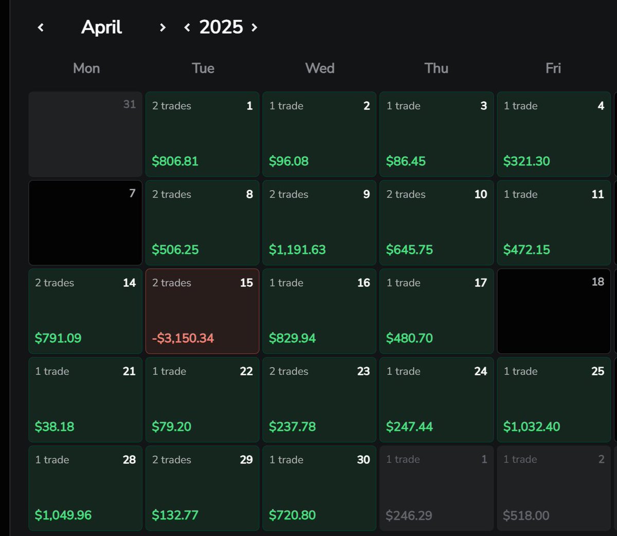Select the empty April 7 cell
This screenshot has width=617, height=536.
(85, 223)
